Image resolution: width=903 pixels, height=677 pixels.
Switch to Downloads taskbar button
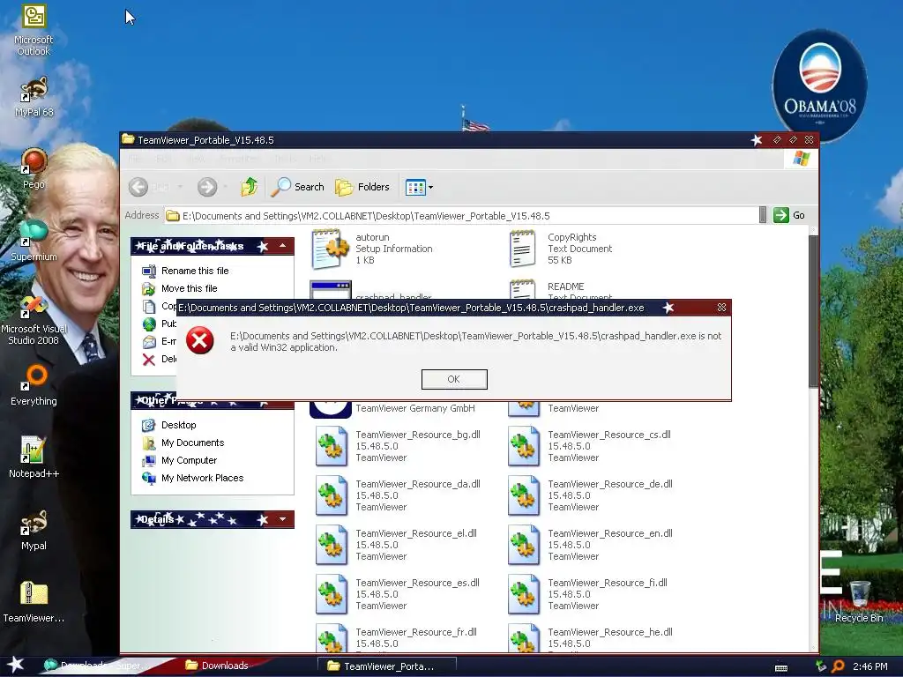click(x=217, y=666)
